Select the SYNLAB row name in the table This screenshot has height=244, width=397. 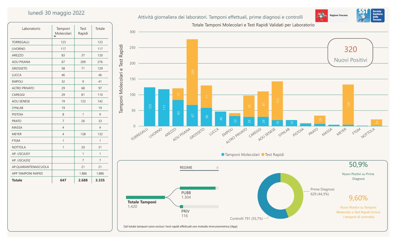click(x=17, y=108)
